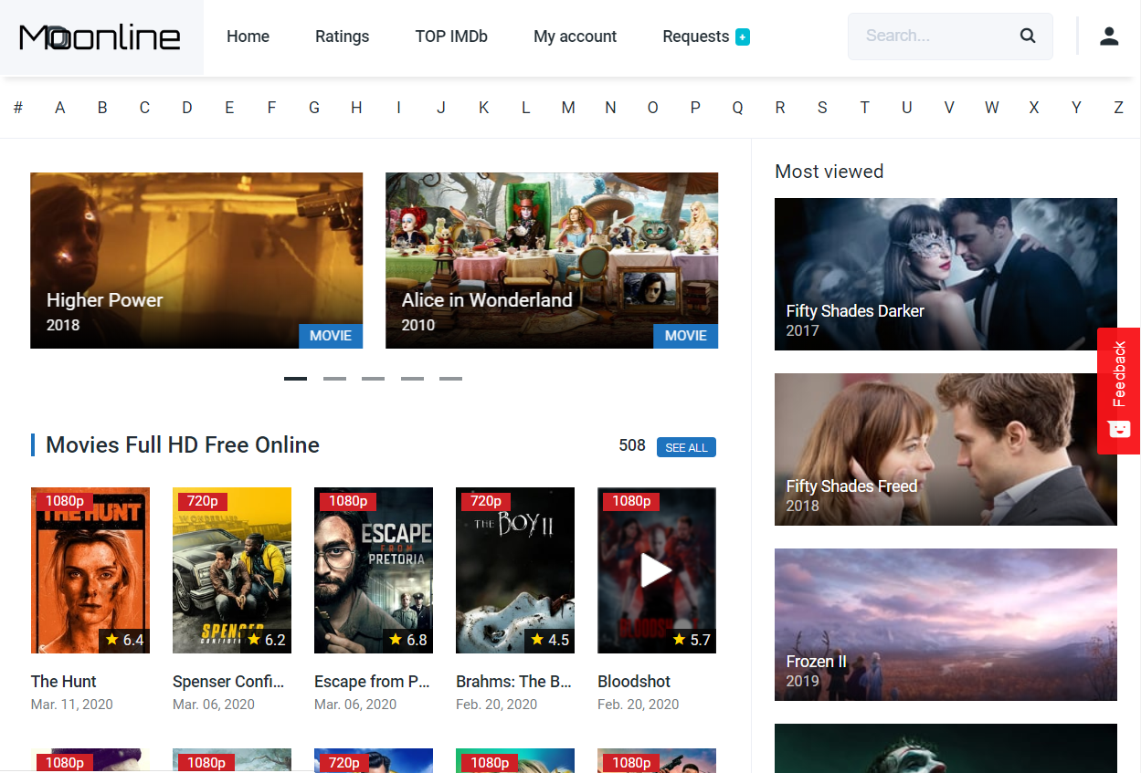The width and height of the screenshot is (1141, 773).
Task: Filter movies by letter U
Action: (906, 108)
